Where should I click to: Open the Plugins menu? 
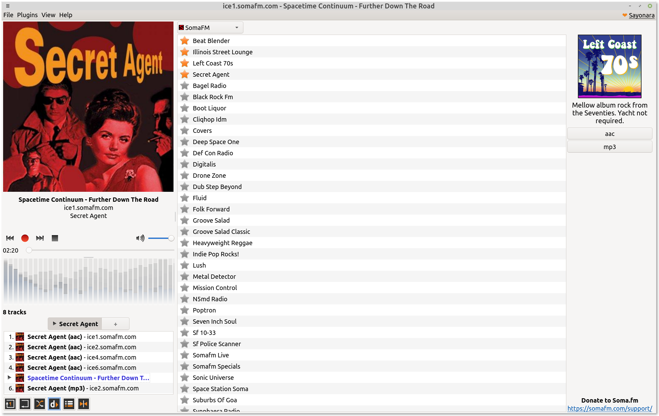point(27,15)
